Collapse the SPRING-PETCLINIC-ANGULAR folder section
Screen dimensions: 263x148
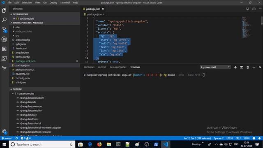tap(28, 23)
